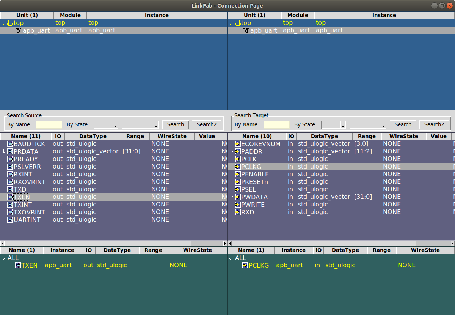The image size is (455, 315).
Task: Click the [11:2] range of PADDR
Action: [x=363, y=151]
